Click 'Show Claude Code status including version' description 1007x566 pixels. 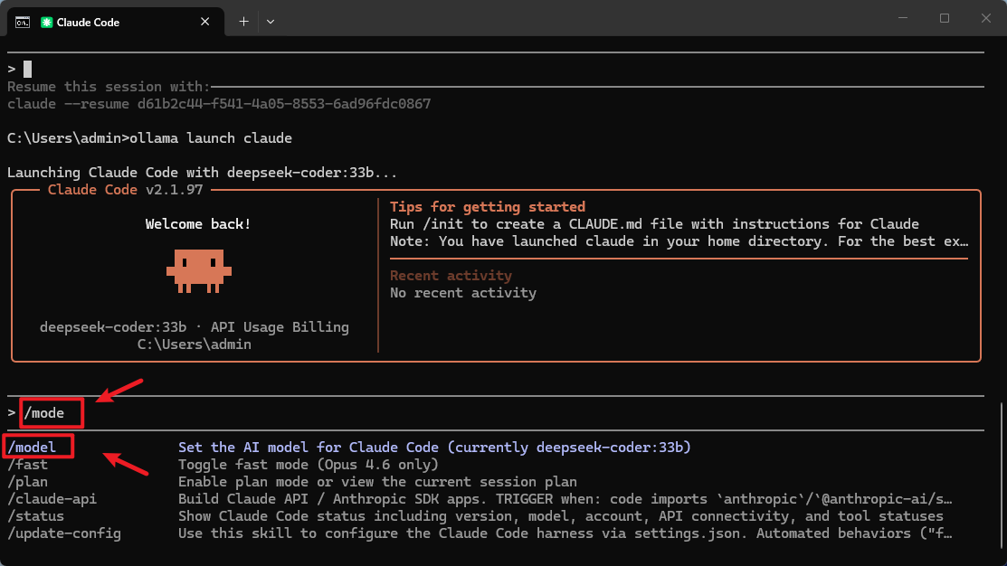pyautogui.click(x=561, y=516)
